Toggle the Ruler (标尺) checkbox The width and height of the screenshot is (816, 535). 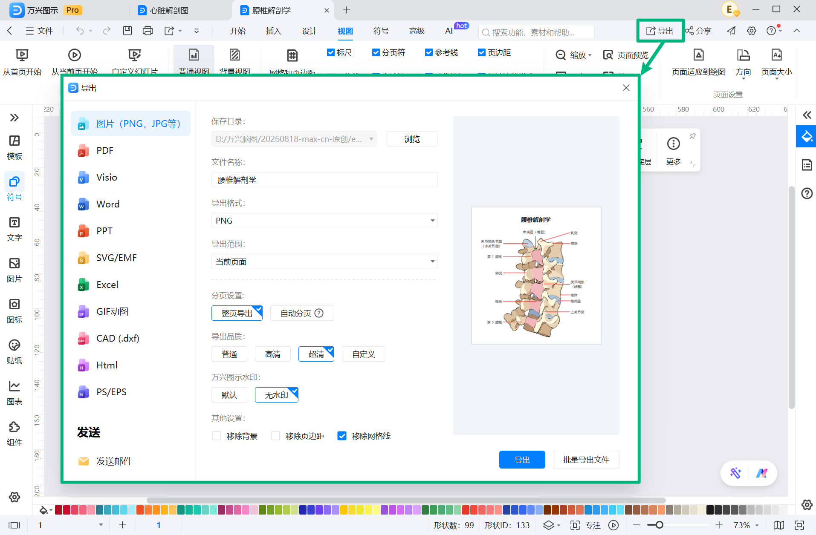click(330, 52)
